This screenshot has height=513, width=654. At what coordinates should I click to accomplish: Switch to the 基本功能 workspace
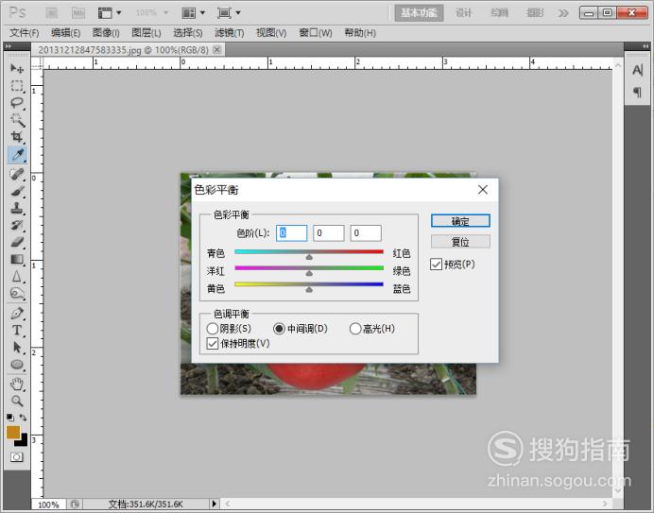click(x=419, y=13)
